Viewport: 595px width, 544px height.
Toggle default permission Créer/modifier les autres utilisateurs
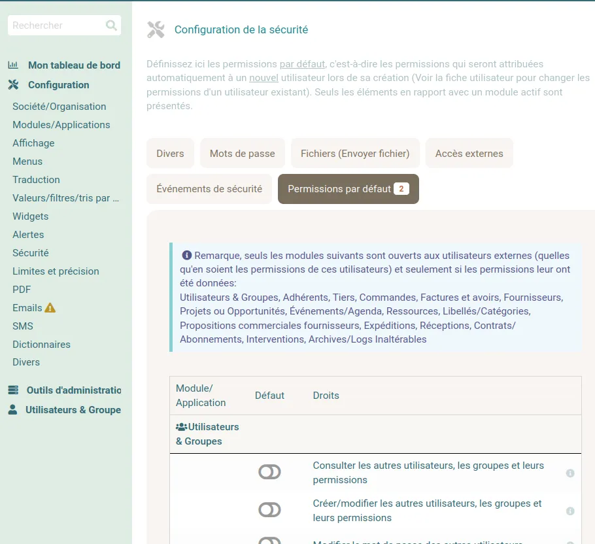(269, 510)
